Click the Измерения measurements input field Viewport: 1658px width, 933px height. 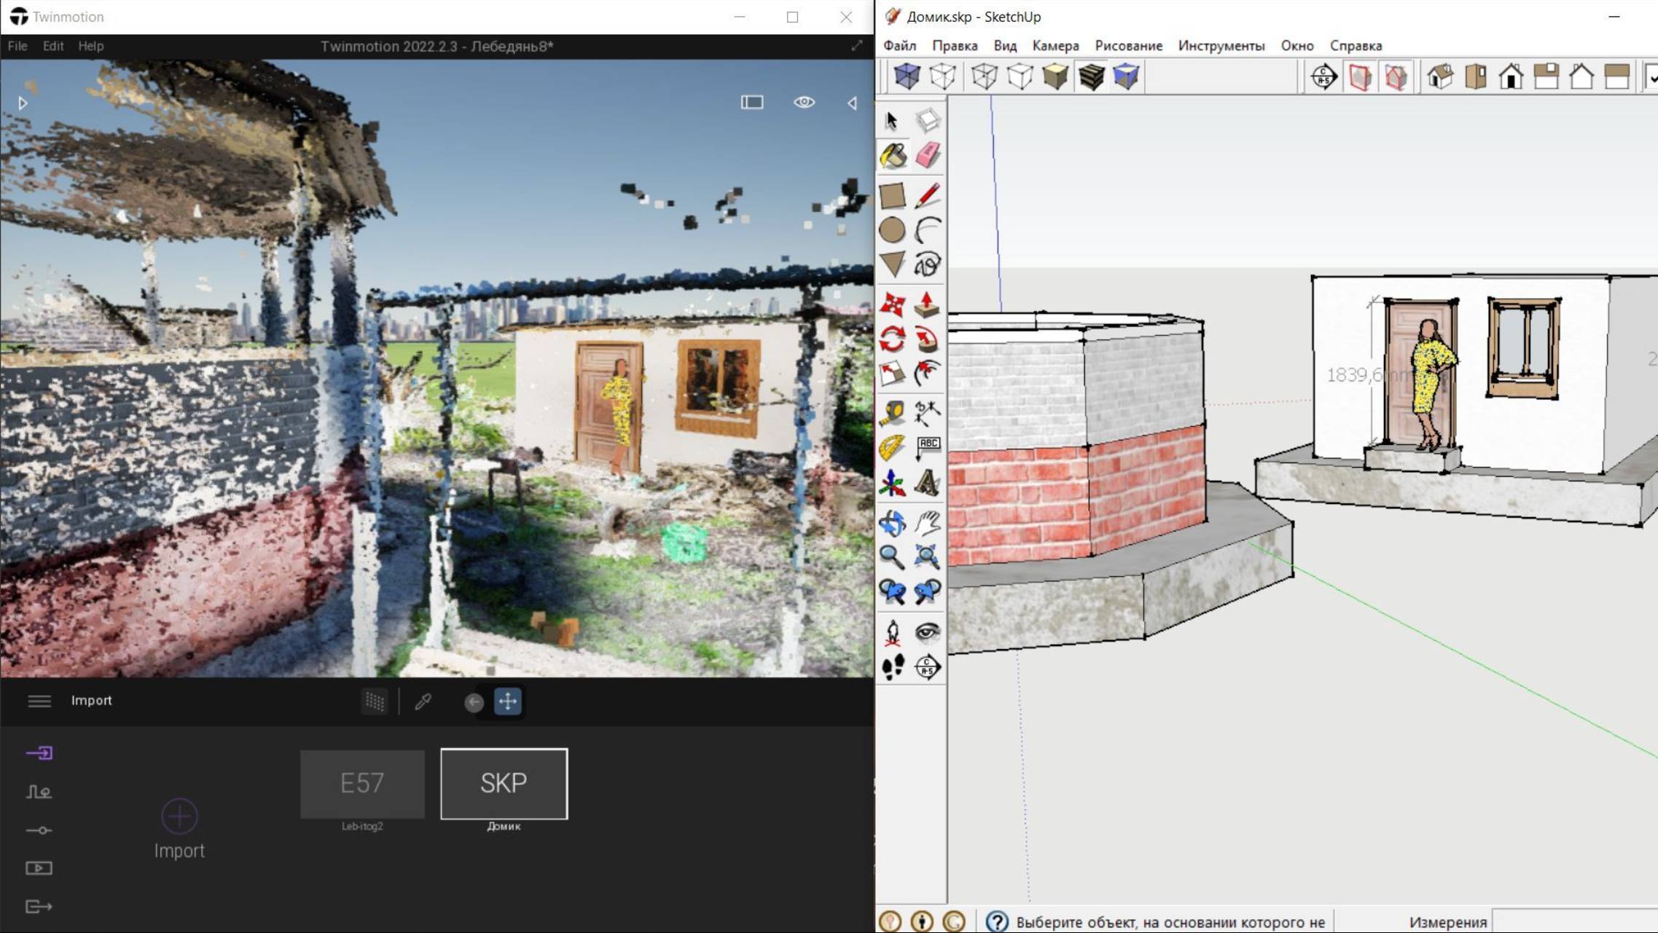[x=1574, y=921]
